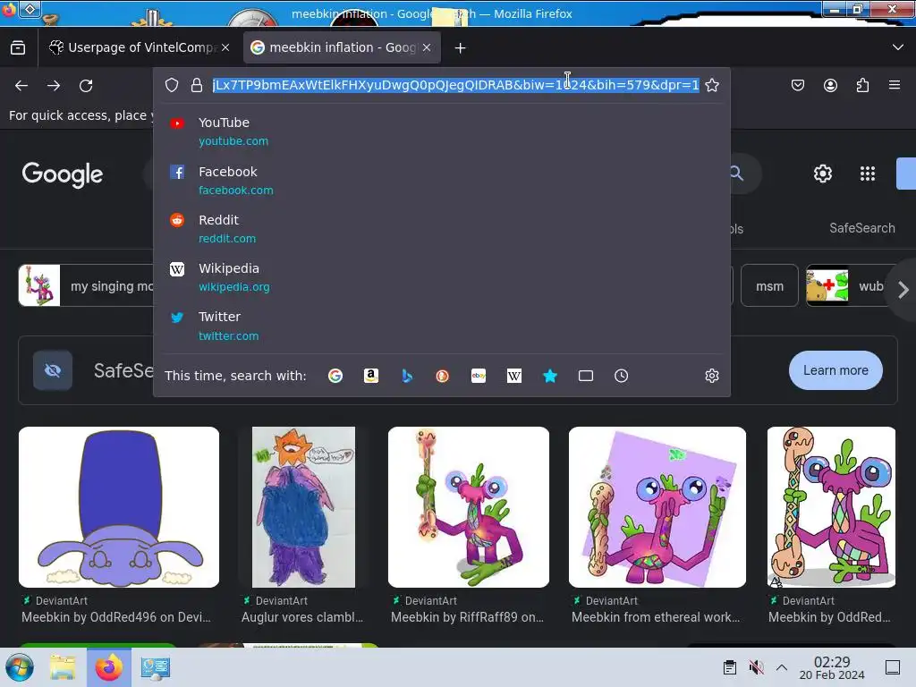Search this time with Bing

(407, 376)
